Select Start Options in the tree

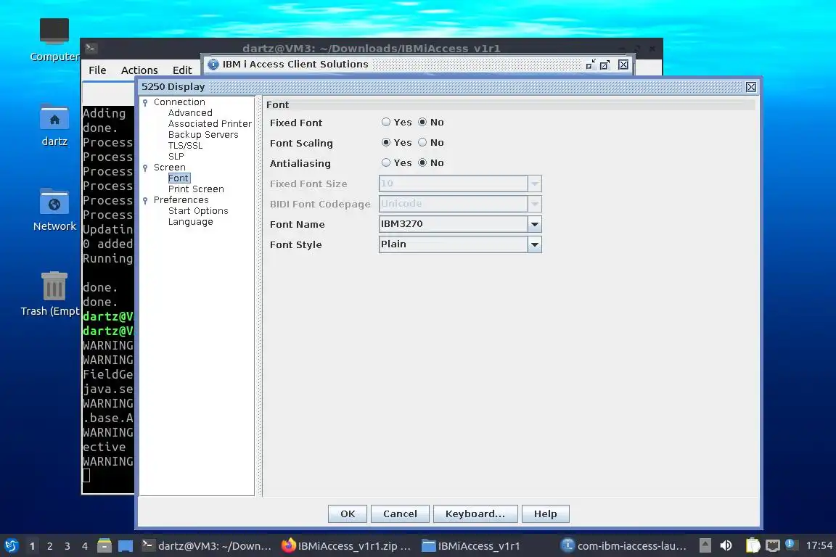[x=198, y=211]
